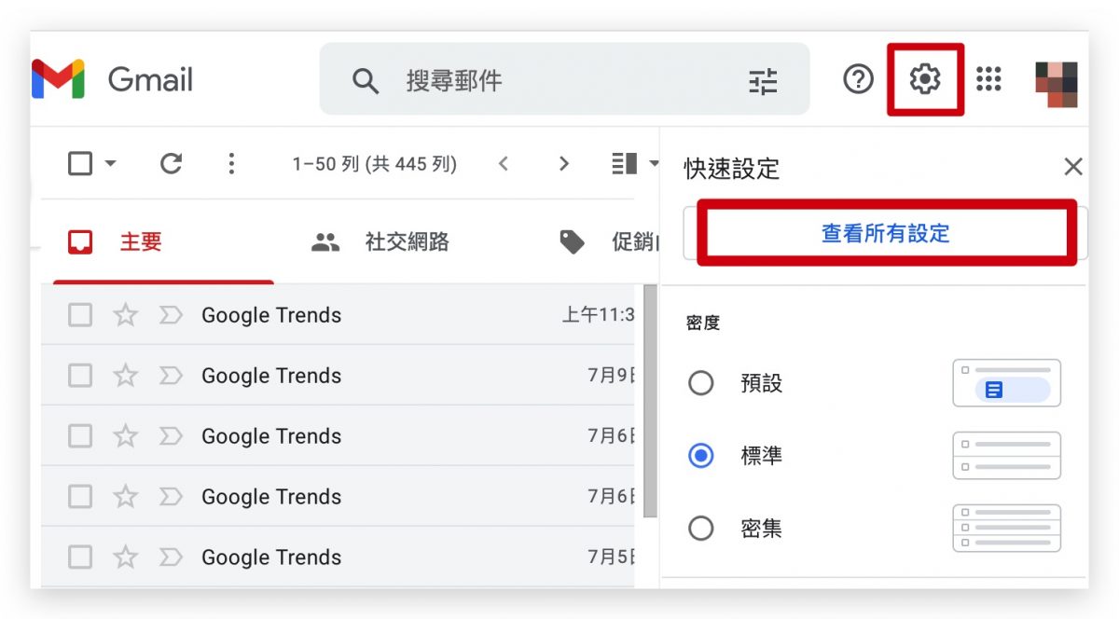Click 查看所有設定 button

tap(886, 233)
